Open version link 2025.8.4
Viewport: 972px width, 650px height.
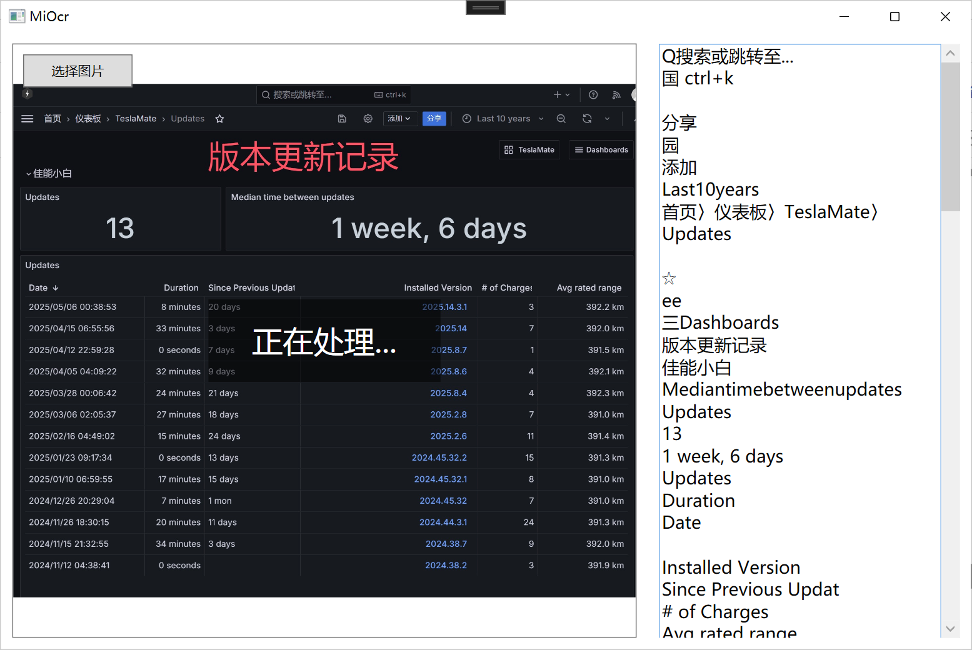click(x=449, y=393)
